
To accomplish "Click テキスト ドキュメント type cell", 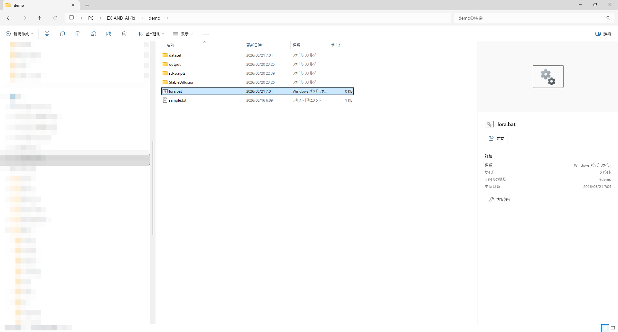I will tap(307, 100).
